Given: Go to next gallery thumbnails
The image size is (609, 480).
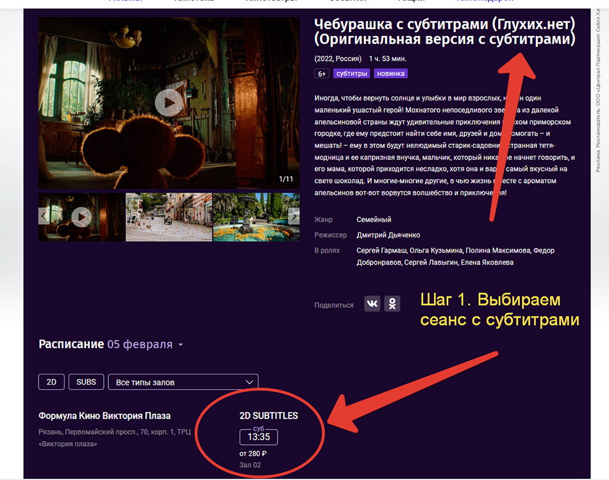Looking at the screenshot, I should point(294,216).
